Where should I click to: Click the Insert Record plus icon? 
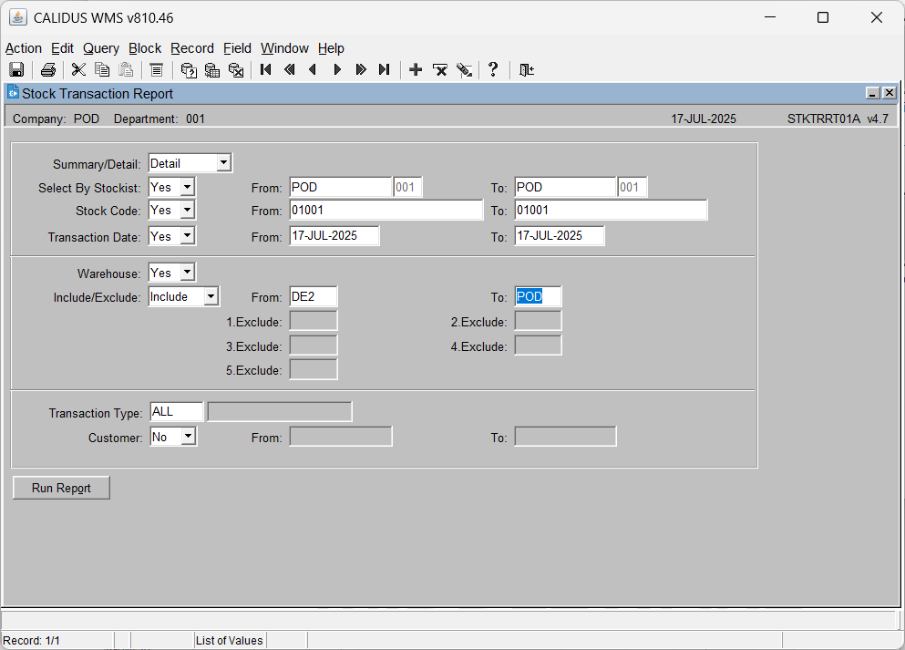coord(416,70)
